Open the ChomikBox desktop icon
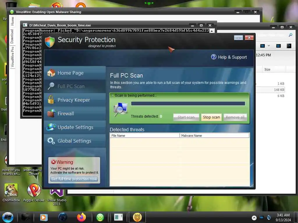The width and height of the screenshot is (298, 223). 11,193
